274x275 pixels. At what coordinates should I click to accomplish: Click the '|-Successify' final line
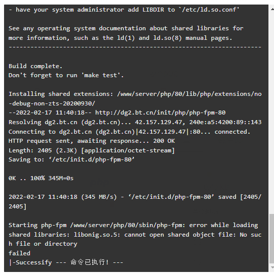coord(66,262)
